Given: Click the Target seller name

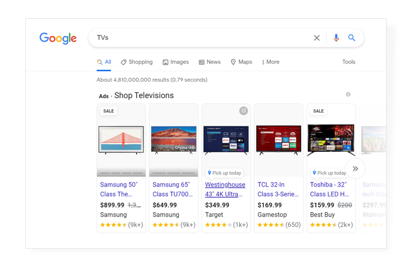Looking at the screenshot, I should [214, 215].
